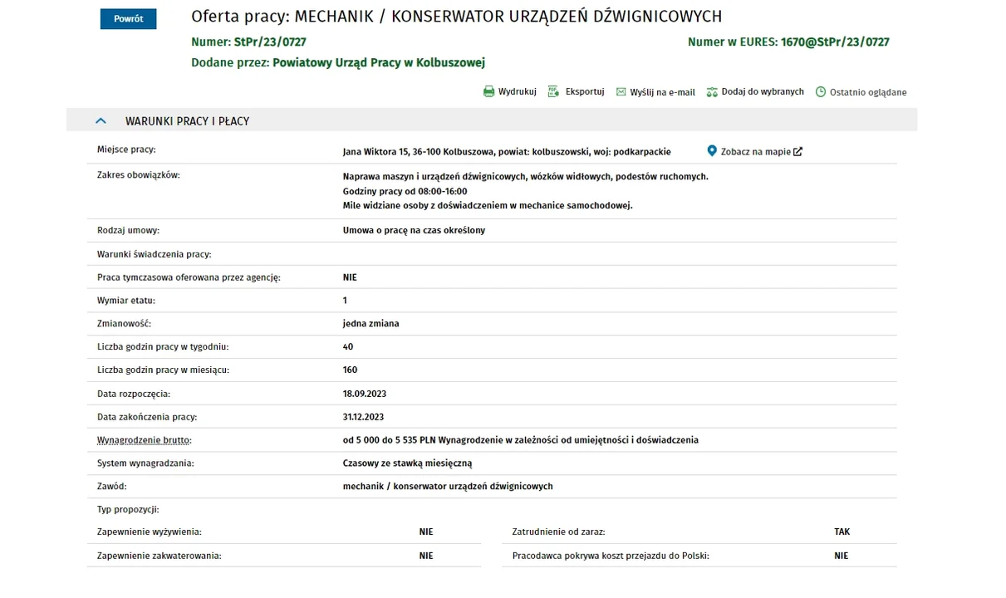Viewport: 1006px width, 598px height.
Task: Click the Zawód value mechanik / konserwator
Action: pyautogui.click(x=448, y=487)
